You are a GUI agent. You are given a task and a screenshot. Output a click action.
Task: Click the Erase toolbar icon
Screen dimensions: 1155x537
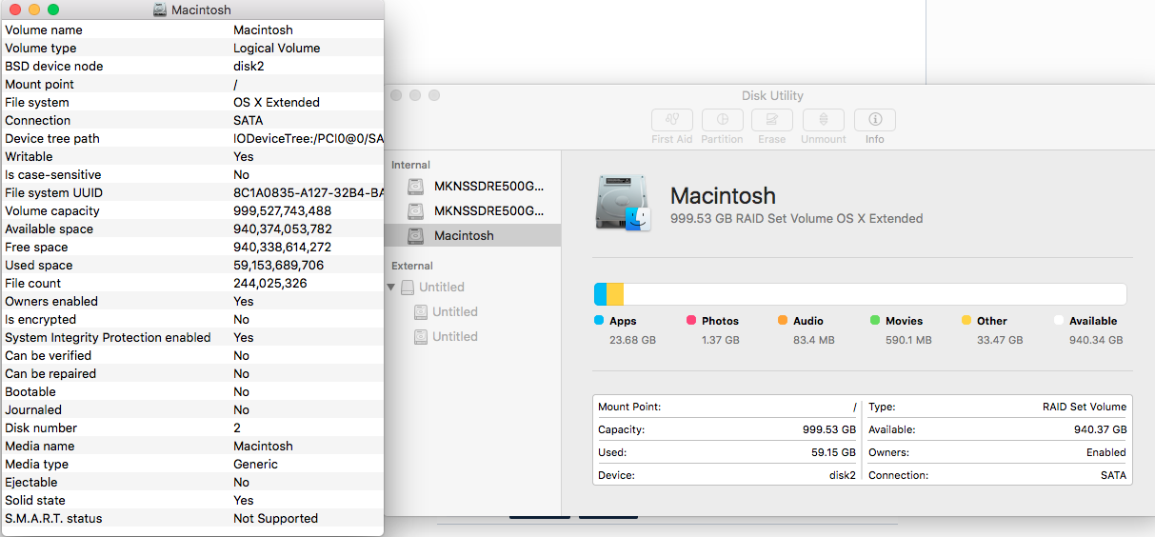click(x=772, y=120)
